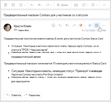Open the flag options dropdown arrow
The width and height of the screenshot is (111, 102).
[x=97, y=5]
